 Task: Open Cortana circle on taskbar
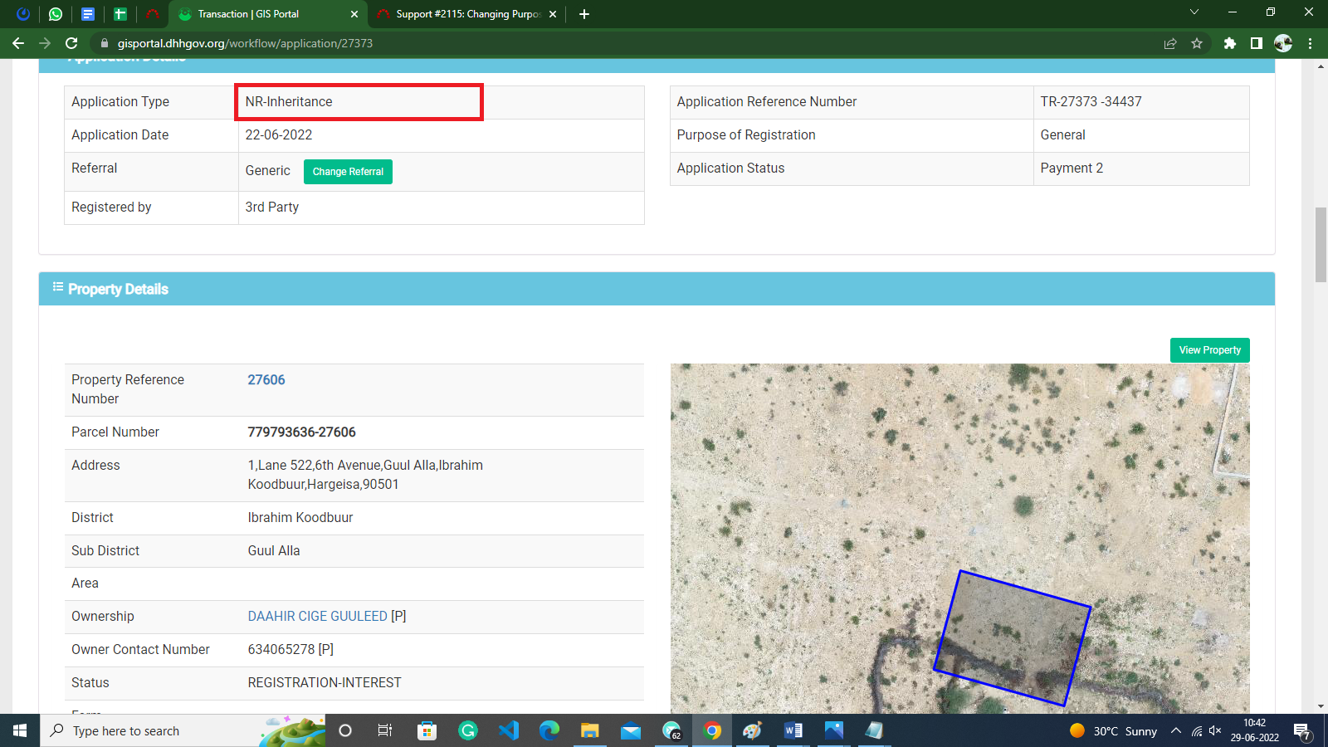(345, 730)
